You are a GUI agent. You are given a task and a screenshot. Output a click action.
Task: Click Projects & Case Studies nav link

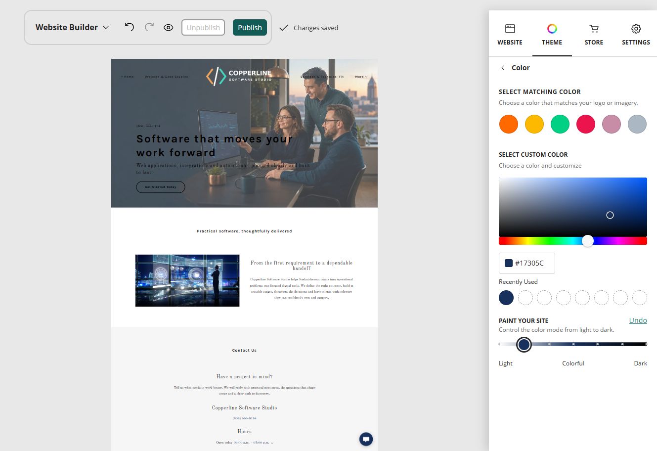pyautogui.click(x=167, y=77)
